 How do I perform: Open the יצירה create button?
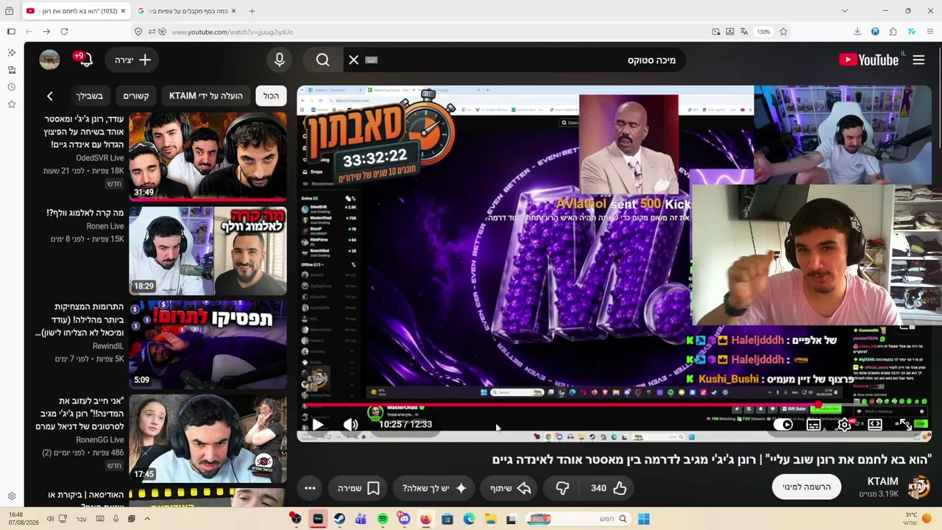[132, 60]
